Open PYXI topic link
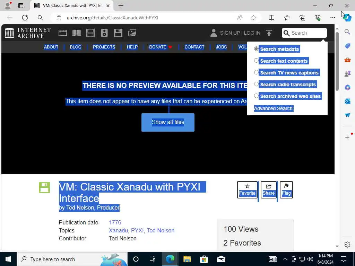 pyautogui.click(x=137, y=230)
